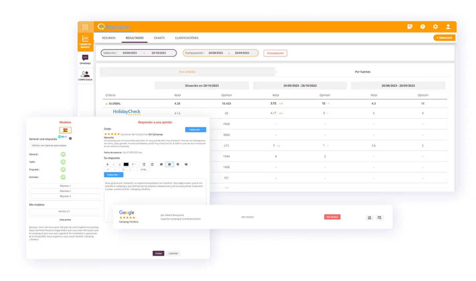Open the black text color swatch
This screenshot has height=281, width=476.
(126, 164)
